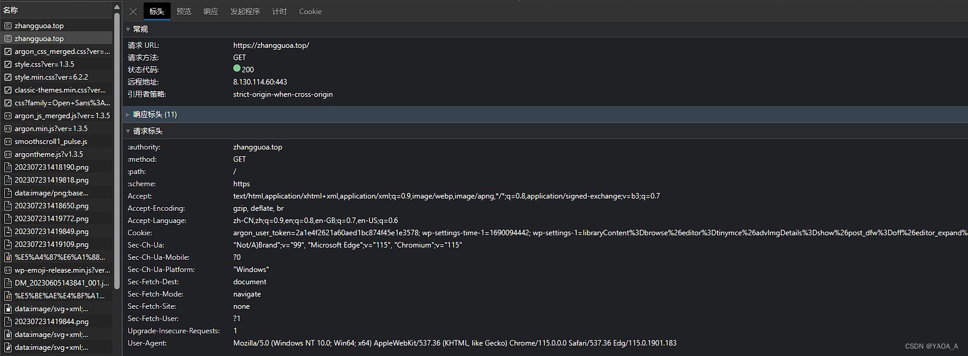Screen dimensions: 968x356
Task: Expand the 响应标头 (11) section
Action: tap(128, 115)
